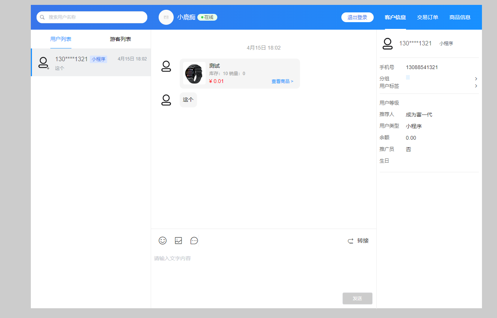The height and width of the screenshot is (318, 497).
Task: Click the sender avatar beside the 这个 message
Action: [x=166, y=100]
